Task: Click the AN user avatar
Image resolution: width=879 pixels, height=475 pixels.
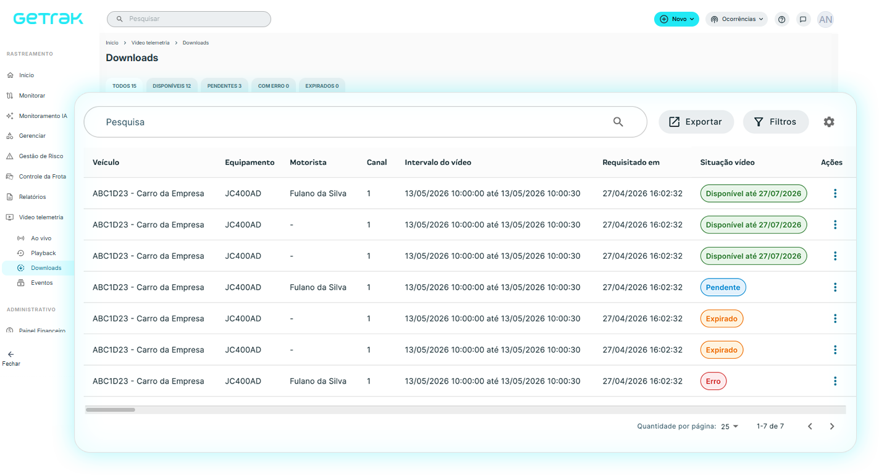Action: pos(825,19)
